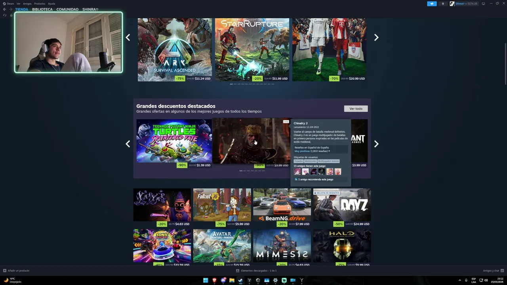Click the BeamNG.drive $7.99 USD price
The height and width of the screenshot is (285, 507).
[x=302, y=224]
